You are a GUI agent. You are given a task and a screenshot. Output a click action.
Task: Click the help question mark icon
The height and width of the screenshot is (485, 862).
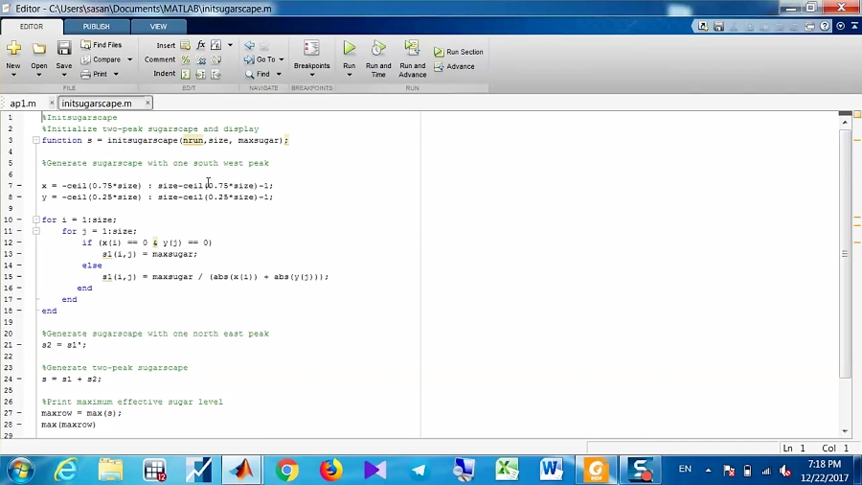(x=825, y=26)
